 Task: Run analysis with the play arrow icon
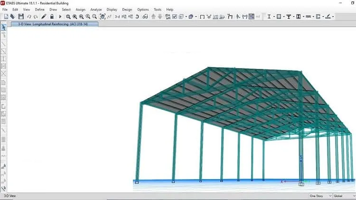coord(60,17)
